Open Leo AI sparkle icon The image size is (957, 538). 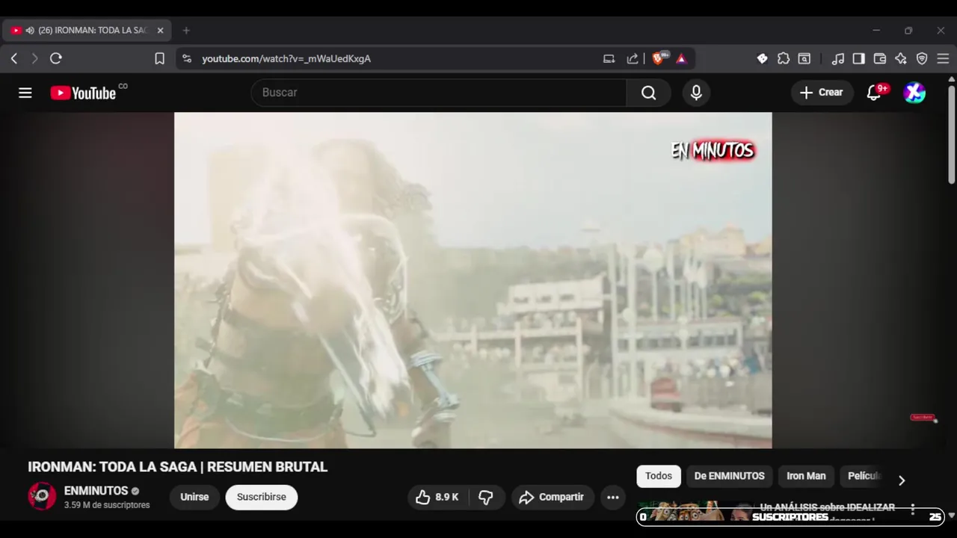pos(901,58)
